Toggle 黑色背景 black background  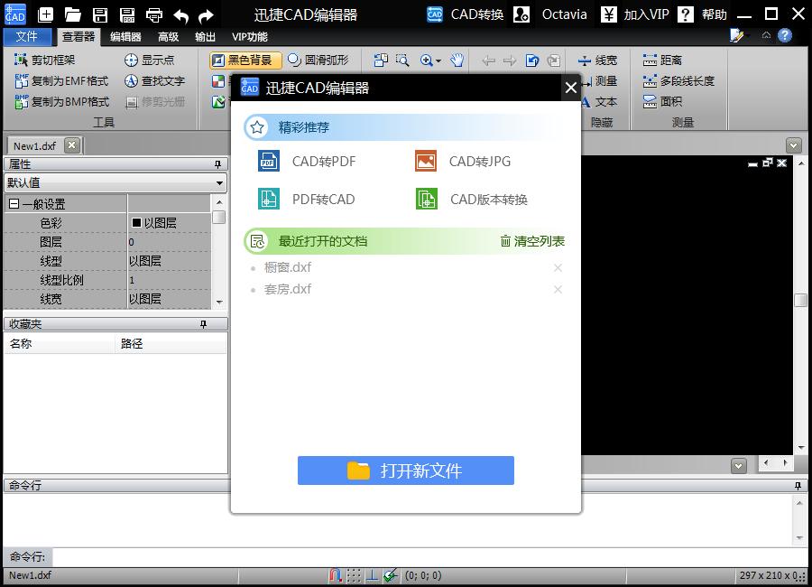click(x=245, y=61)
